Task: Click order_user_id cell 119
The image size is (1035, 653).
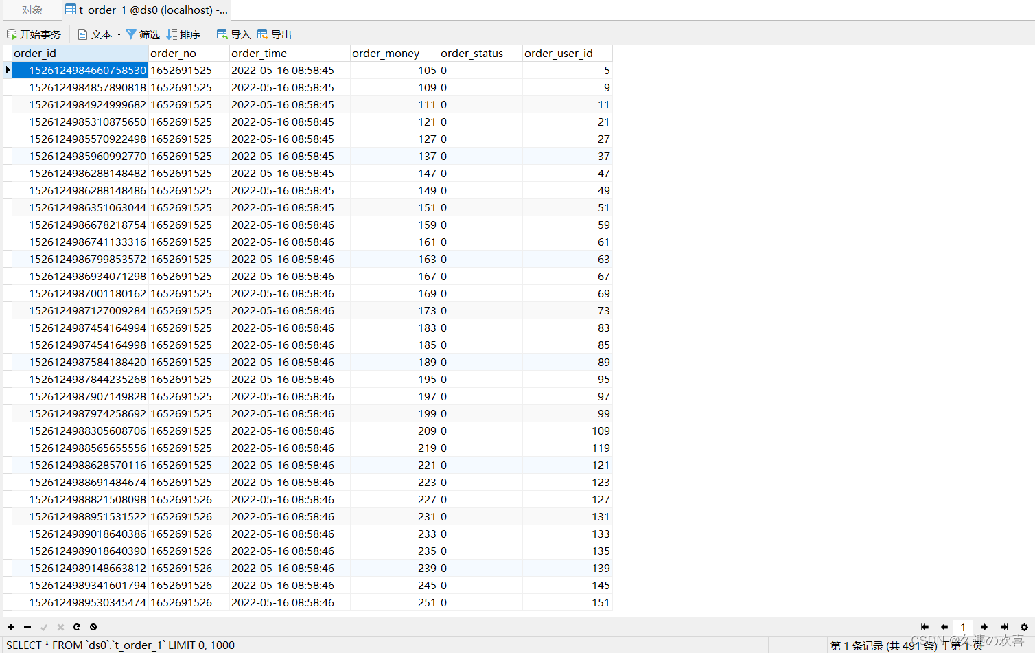Action: [x=567, y=448]
